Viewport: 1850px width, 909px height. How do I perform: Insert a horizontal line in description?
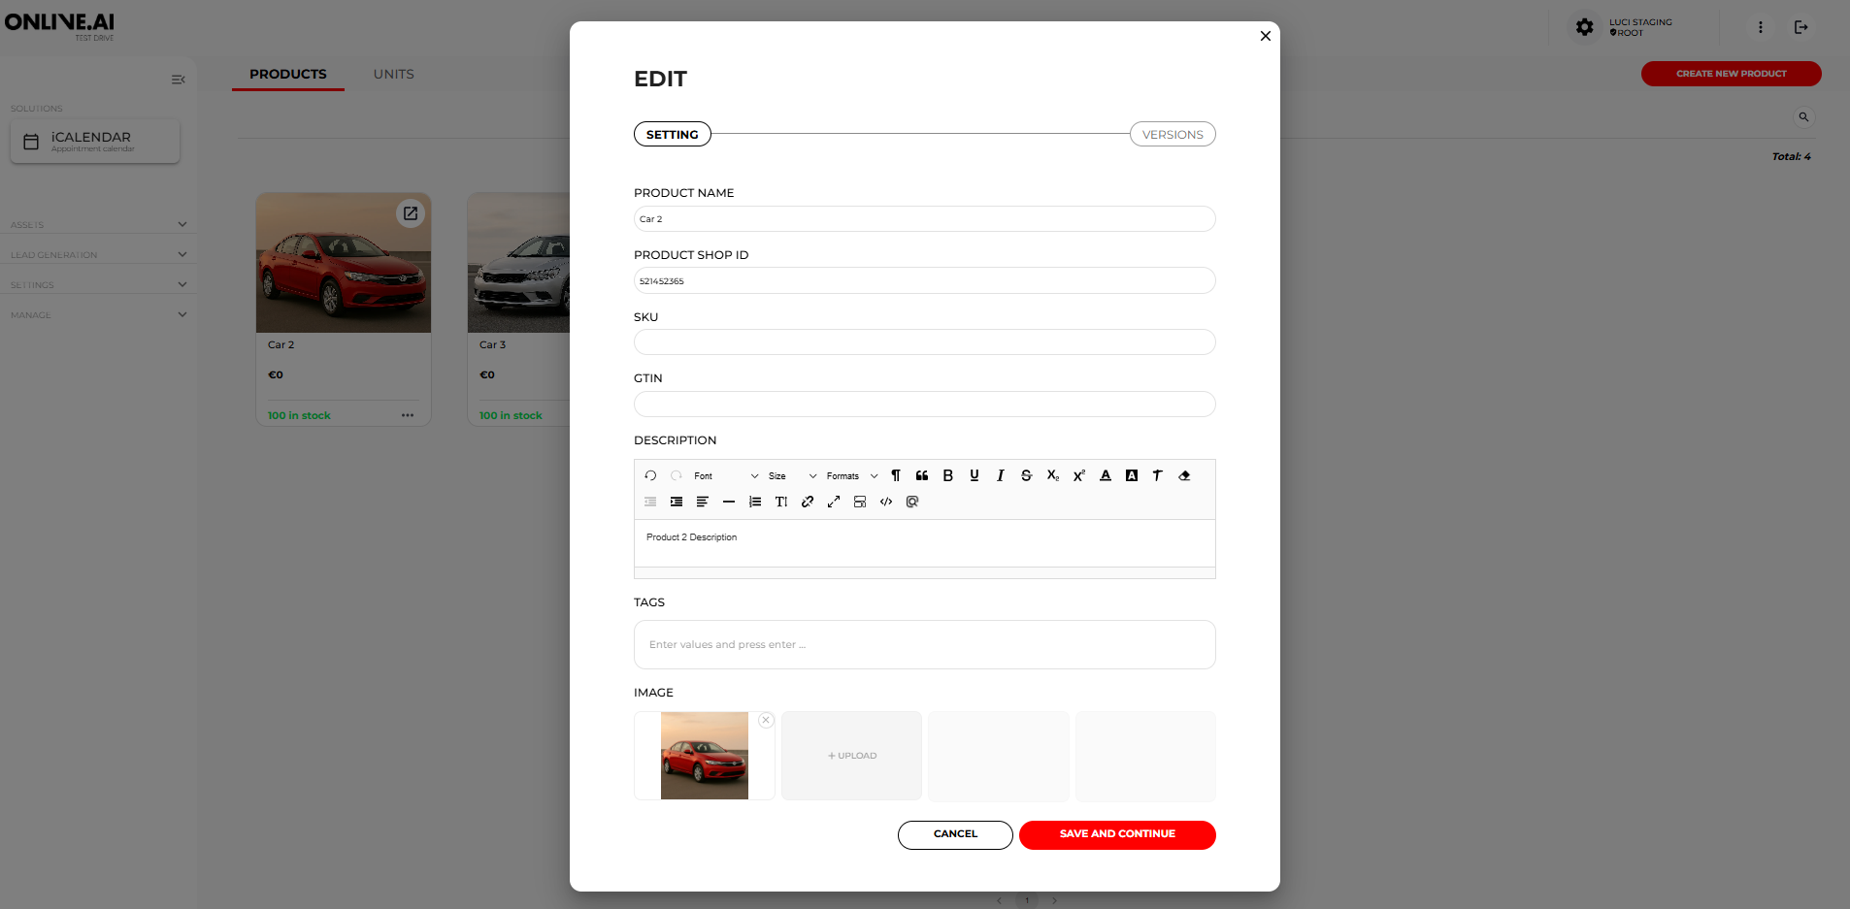tap(728, 502)
